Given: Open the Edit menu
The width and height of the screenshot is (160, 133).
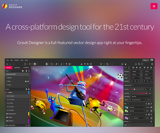Looking at the screenshot, I should point(11,60).
